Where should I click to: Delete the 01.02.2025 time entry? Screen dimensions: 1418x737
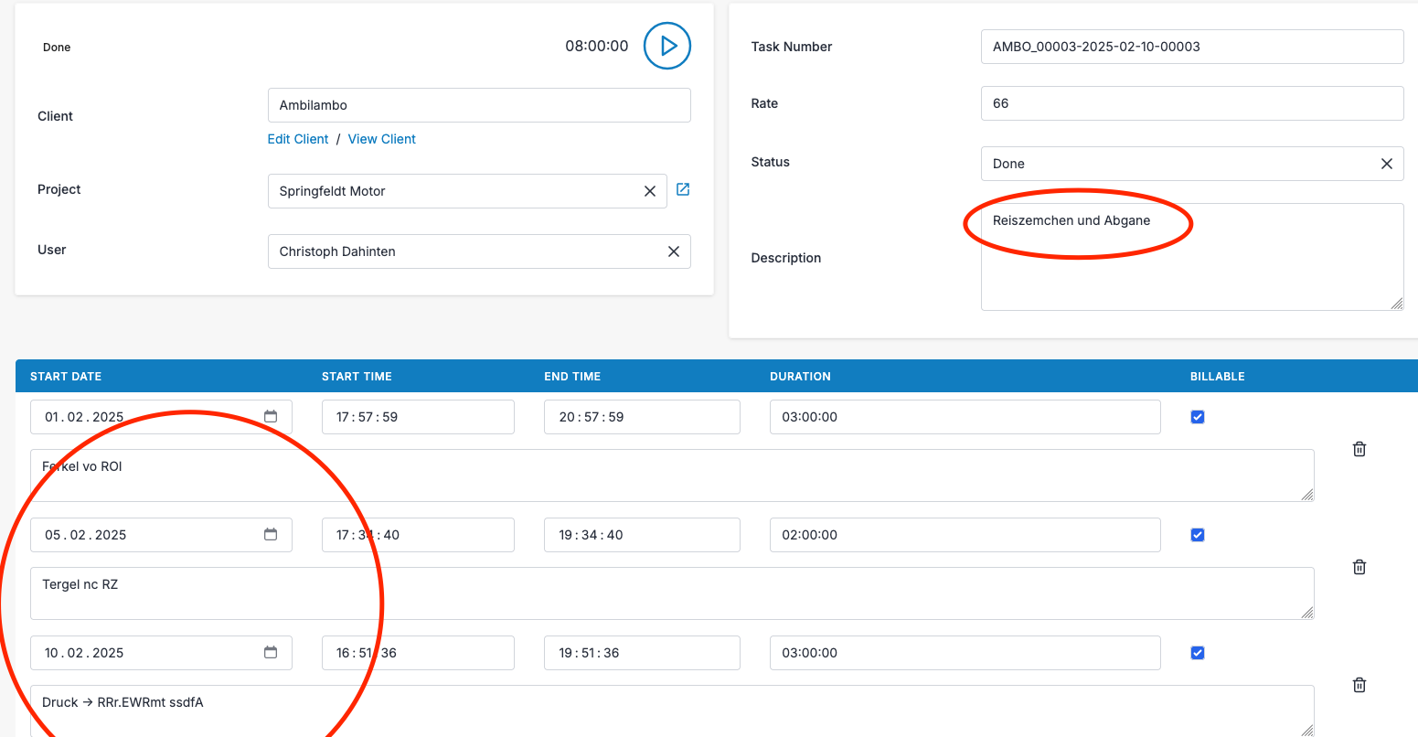click(x=1359, y=449)
